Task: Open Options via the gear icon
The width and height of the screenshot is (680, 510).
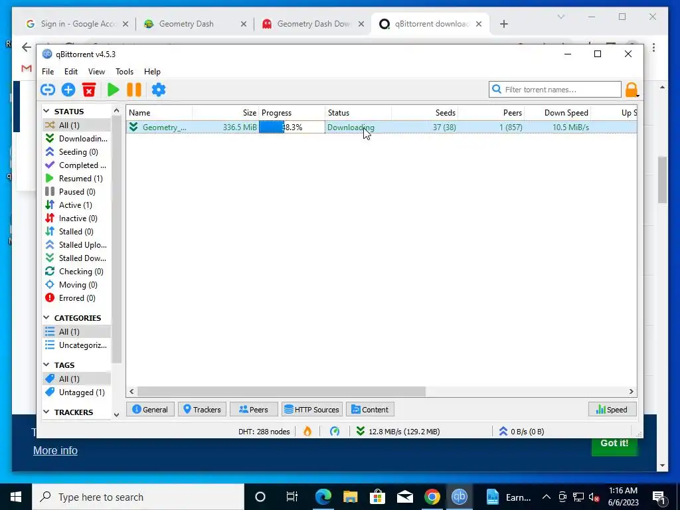Action: pyautogui.click(x=158, y=90)
